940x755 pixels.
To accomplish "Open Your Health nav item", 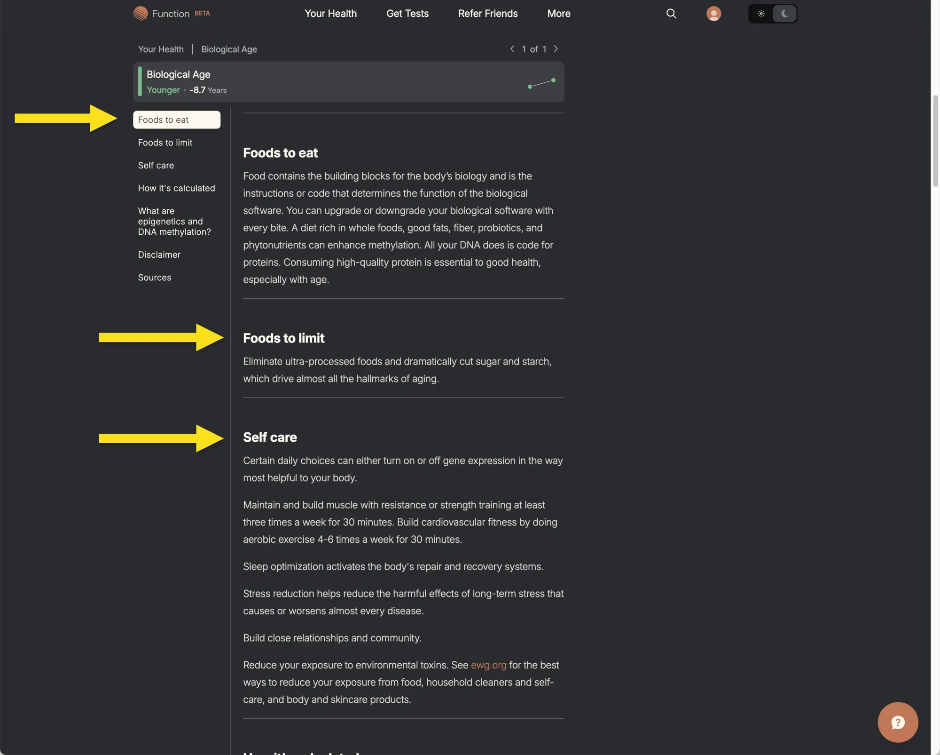I will pos(330,13).
